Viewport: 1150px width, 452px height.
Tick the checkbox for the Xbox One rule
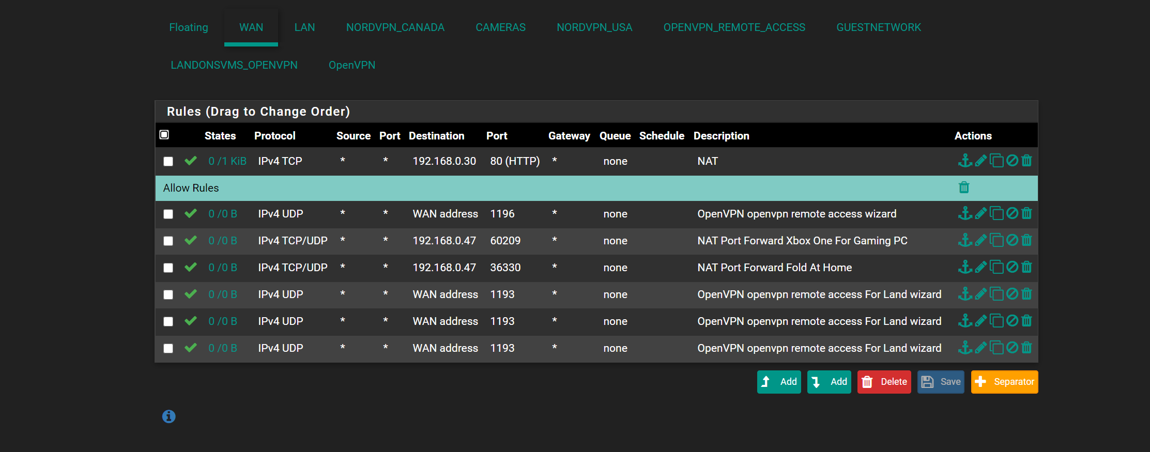click(x=168, y=241)
